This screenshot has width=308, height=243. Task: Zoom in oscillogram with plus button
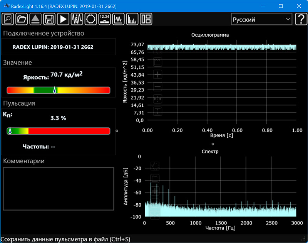click(158, 74)
